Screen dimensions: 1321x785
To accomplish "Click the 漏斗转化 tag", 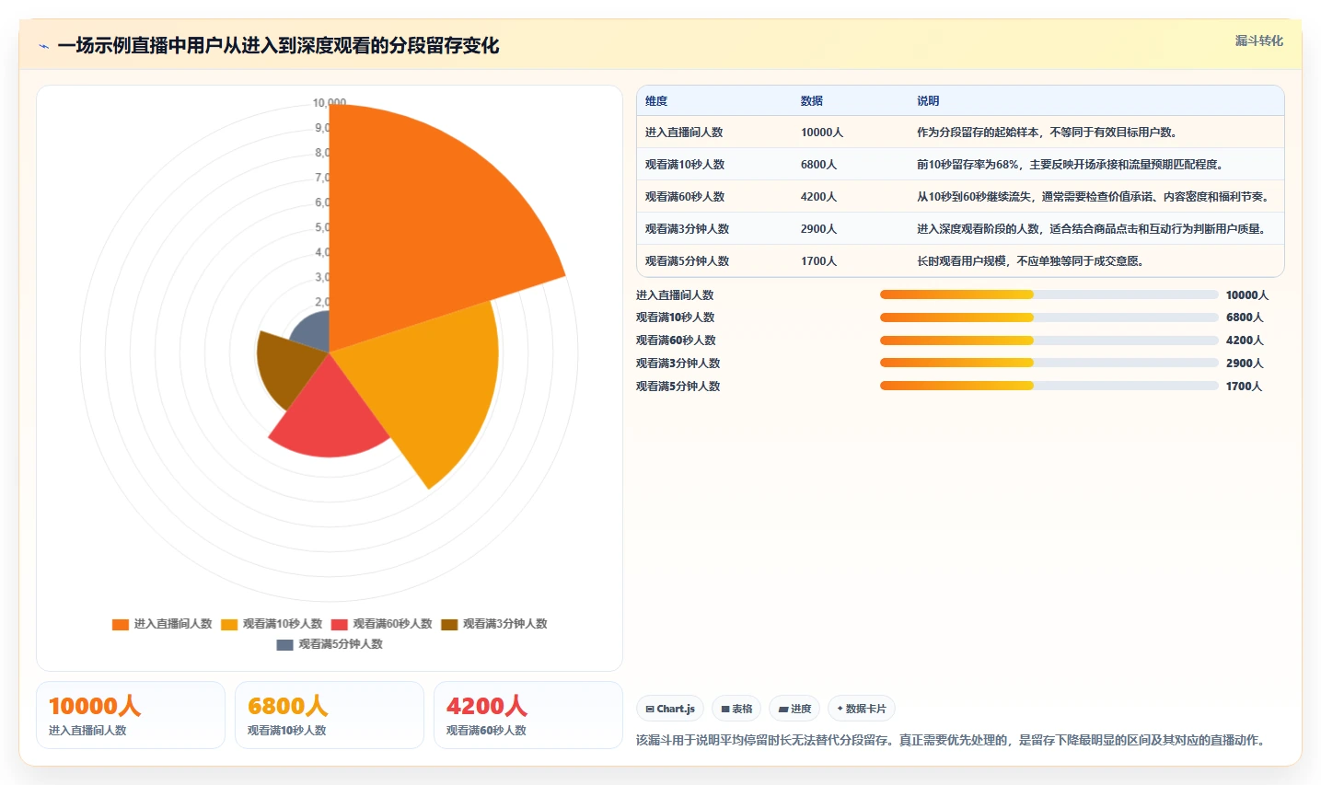I will click(x=1258, y=40).
